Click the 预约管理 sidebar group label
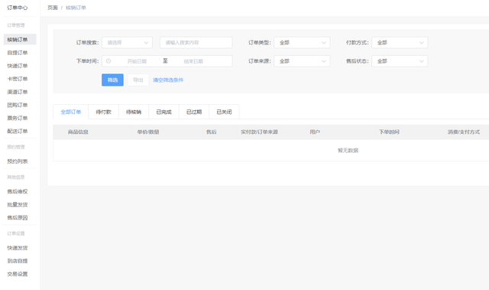This screenshot has width=489, height=290. tap(16, 147)
